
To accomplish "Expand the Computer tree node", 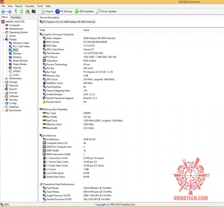I will 3,26.
